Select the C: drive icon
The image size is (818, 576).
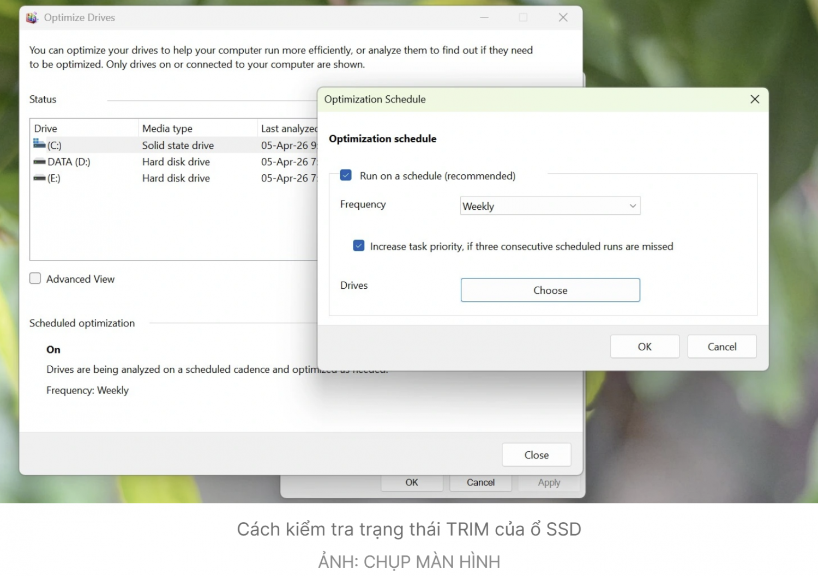(x=39, y=145)
